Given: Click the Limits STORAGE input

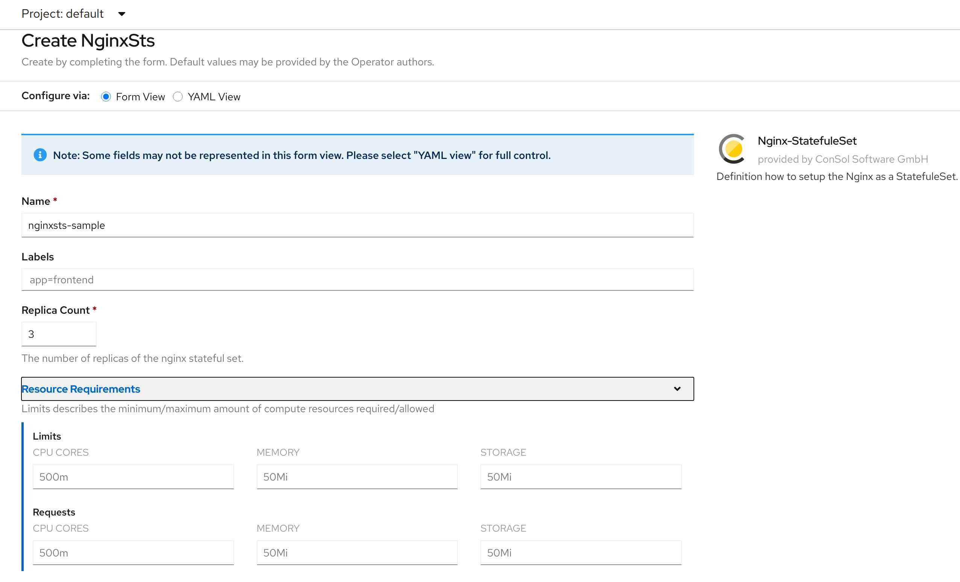Looking at the screenshot, I should point(580,476).
